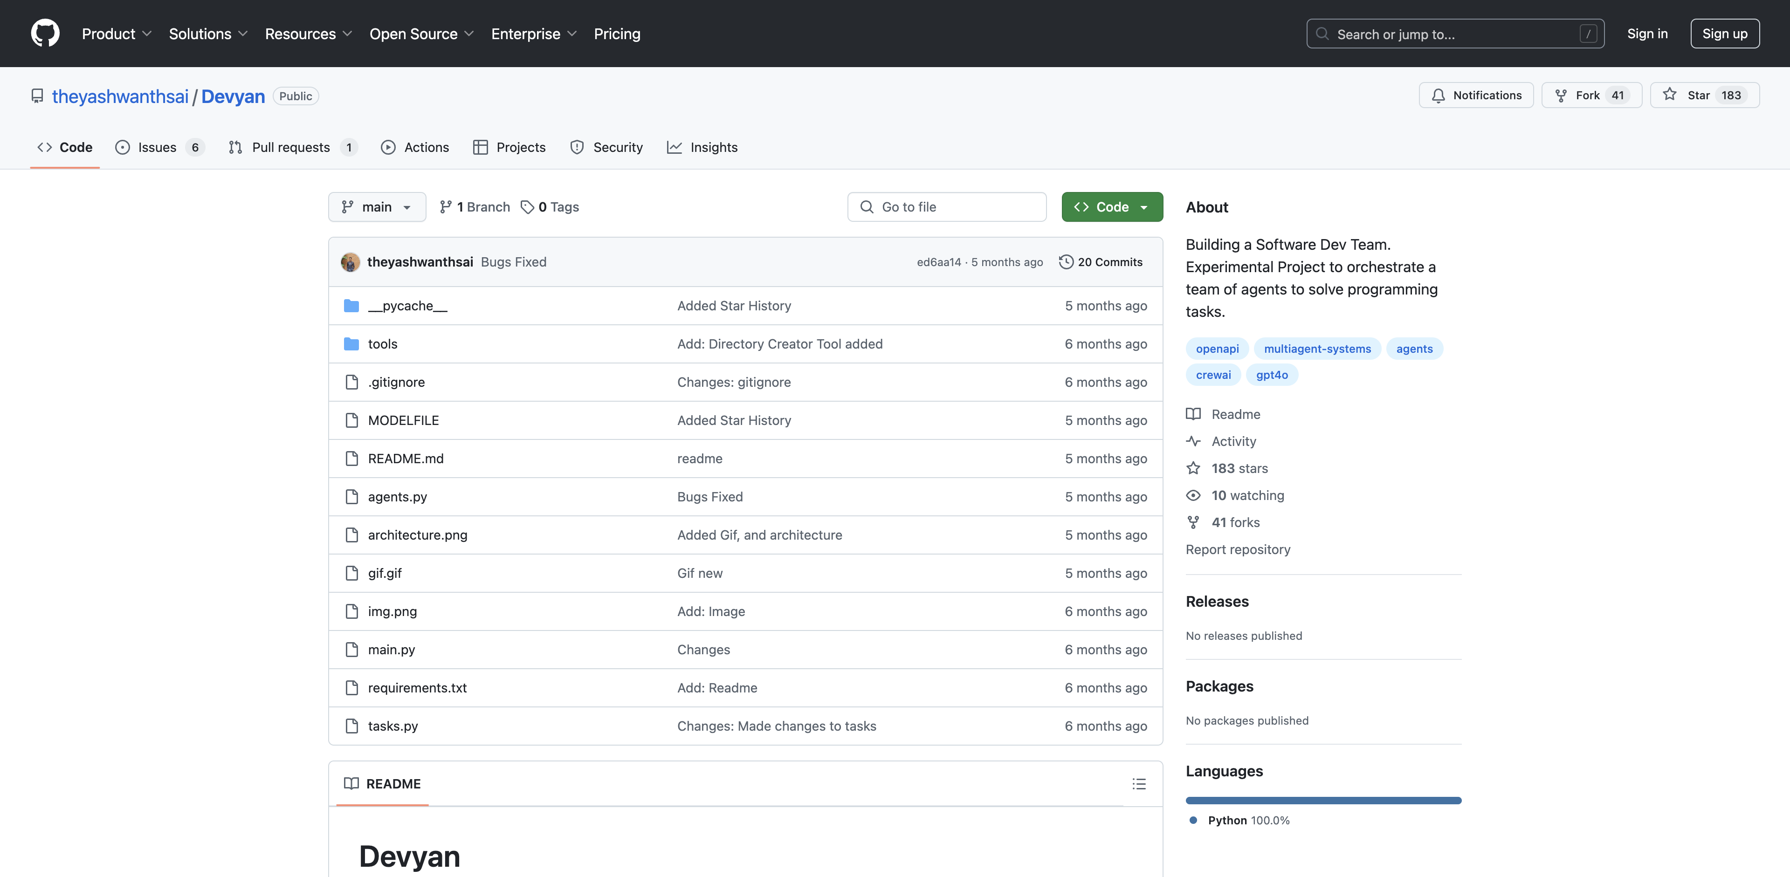
Task: Open the 'Add: Directory Creator Tool added' commit
Action: click(780, 344)
